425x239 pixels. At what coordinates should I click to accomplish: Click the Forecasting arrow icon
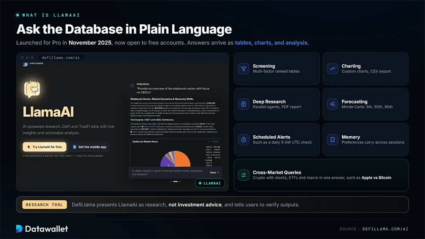[332, 104]
